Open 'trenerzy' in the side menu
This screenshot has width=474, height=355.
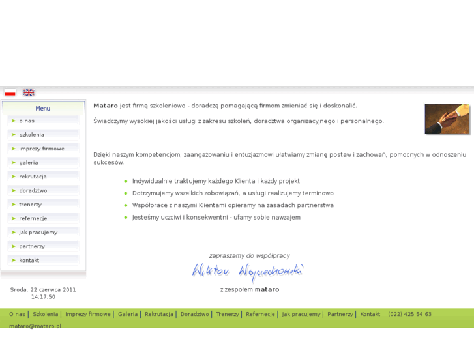(43, 205)
